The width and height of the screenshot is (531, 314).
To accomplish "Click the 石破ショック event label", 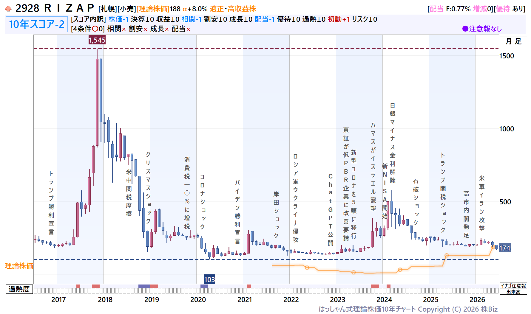I will [x=416, y=202].
